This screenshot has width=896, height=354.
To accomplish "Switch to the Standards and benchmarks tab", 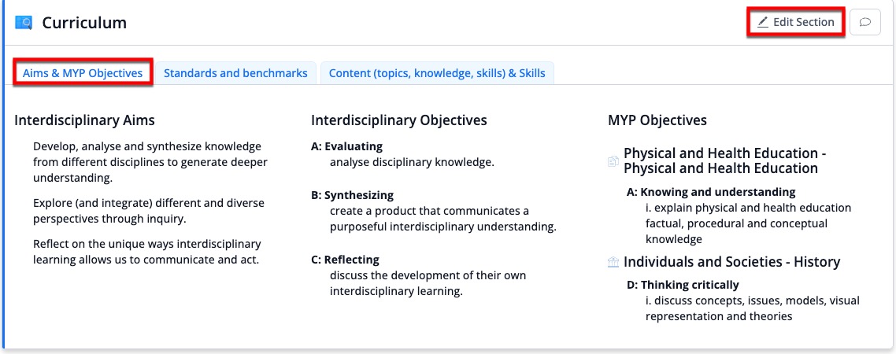I will pyautogui.click(x=235, y=73).
